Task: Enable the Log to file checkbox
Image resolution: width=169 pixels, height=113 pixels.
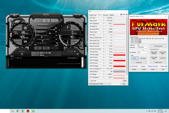Action: pos(90,81)
